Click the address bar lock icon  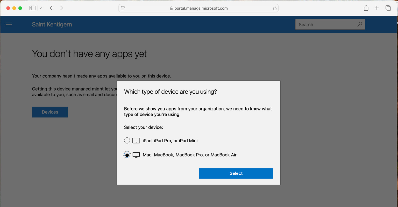pyautogui.click(x=171, y=8)
